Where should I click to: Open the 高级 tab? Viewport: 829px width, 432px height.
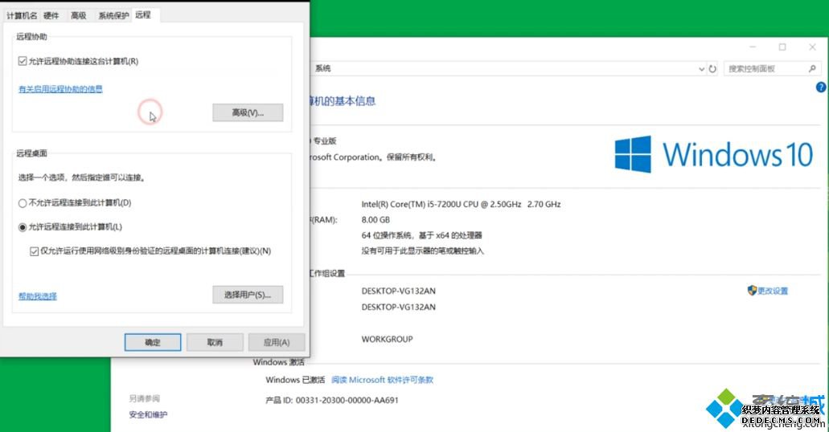78,15
